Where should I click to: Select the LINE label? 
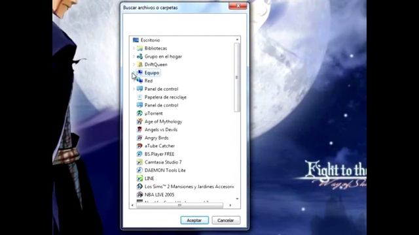(x=149, y=178)
